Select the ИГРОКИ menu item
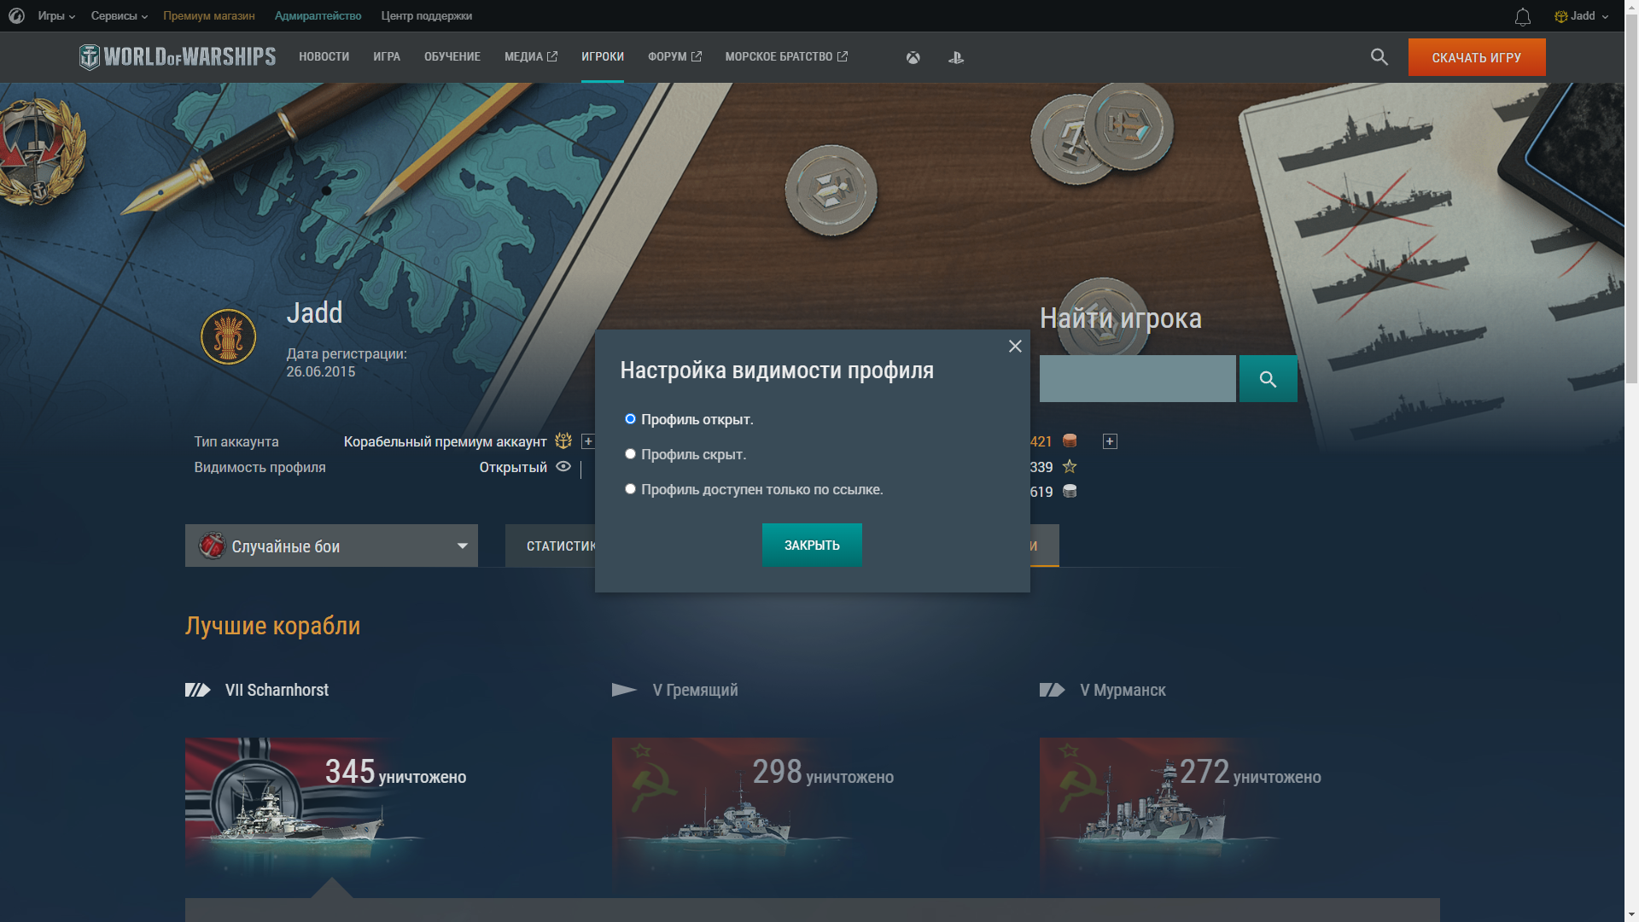The height and width of the screenshot is (922, 1639). (603, 56)
